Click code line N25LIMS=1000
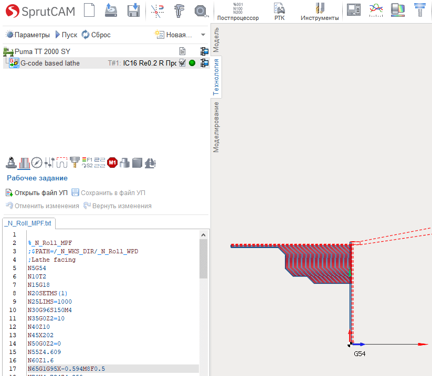This screenshot has width=432, height=376. point(49,302)
